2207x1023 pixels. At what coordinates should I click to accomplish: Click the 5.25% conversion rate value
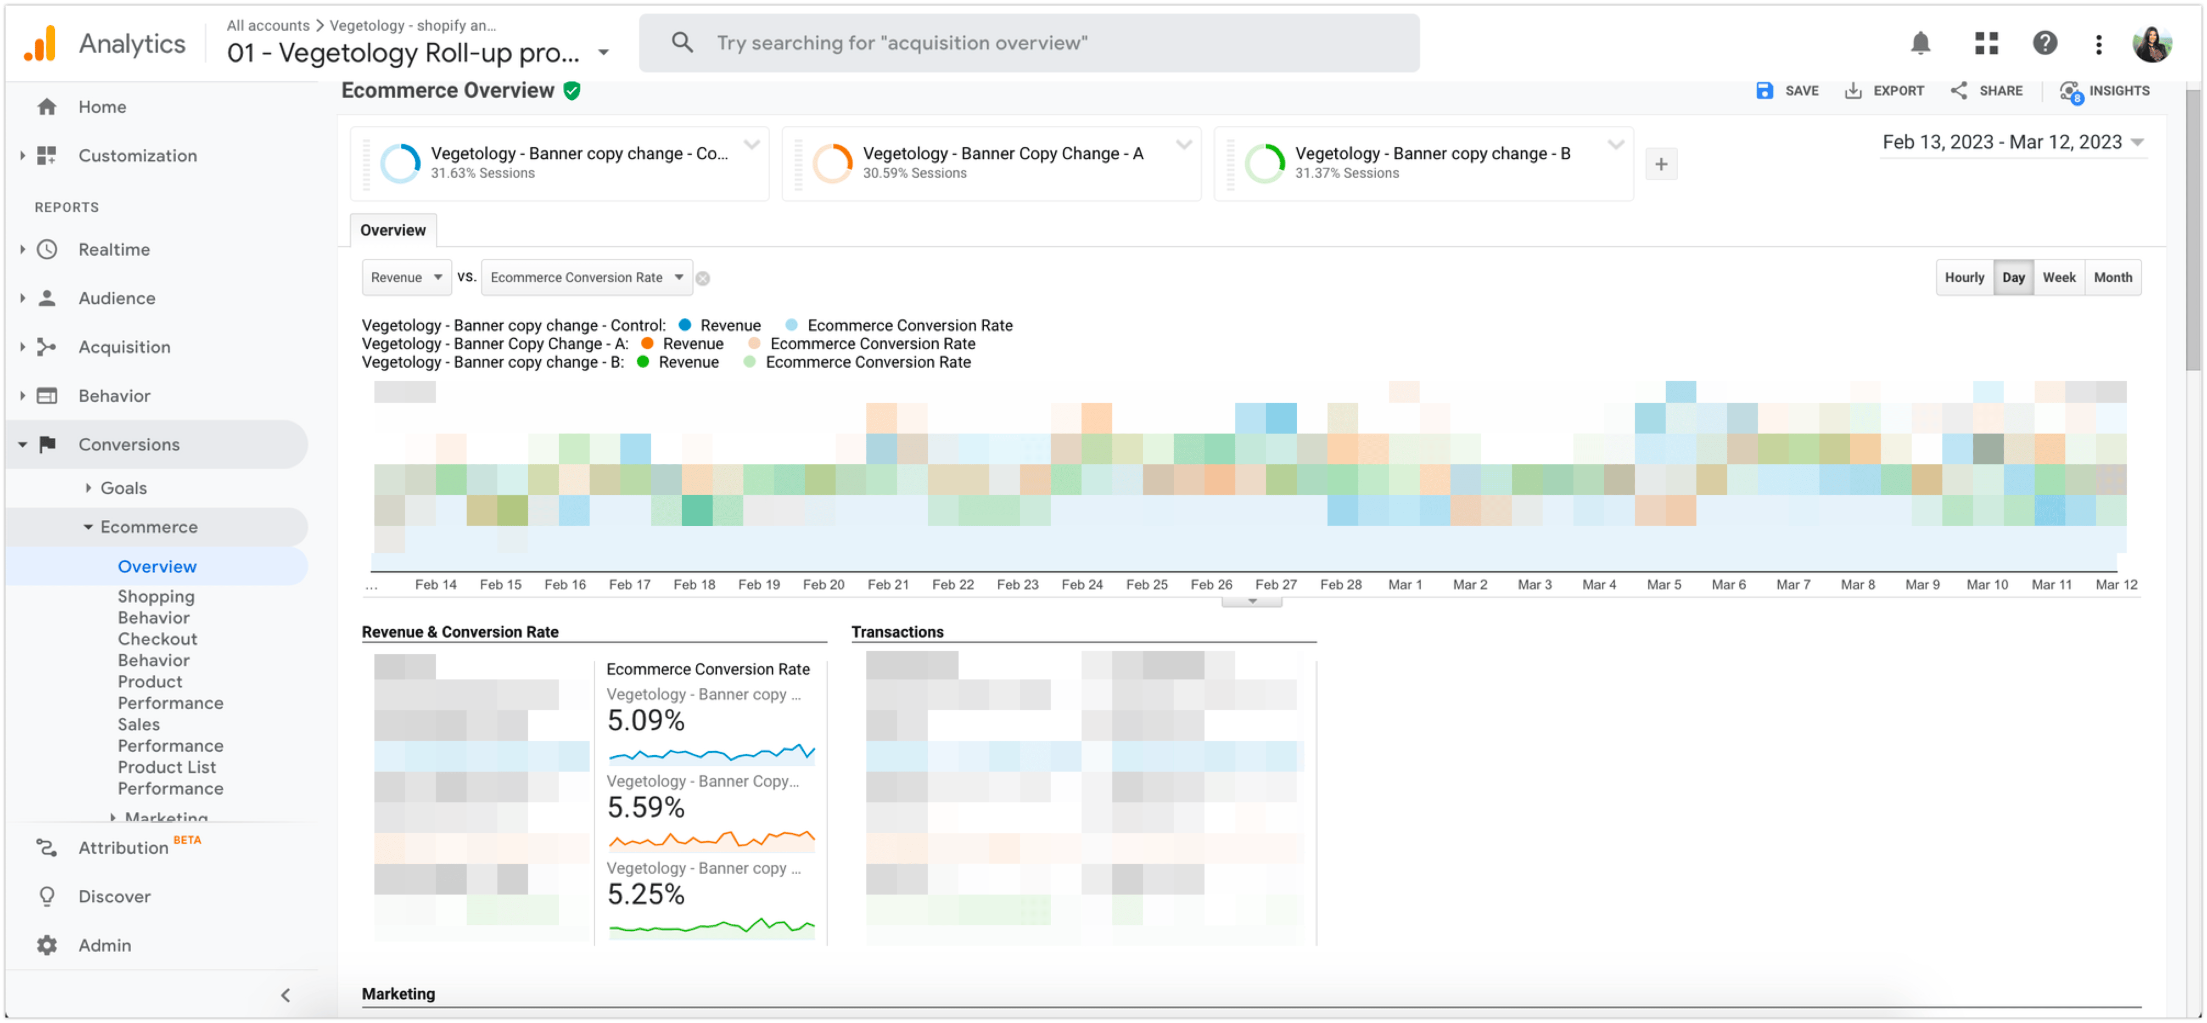(646, 895)
